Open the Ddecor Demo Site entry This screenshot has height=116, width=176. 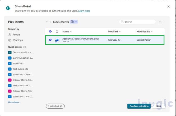(20, 91)
